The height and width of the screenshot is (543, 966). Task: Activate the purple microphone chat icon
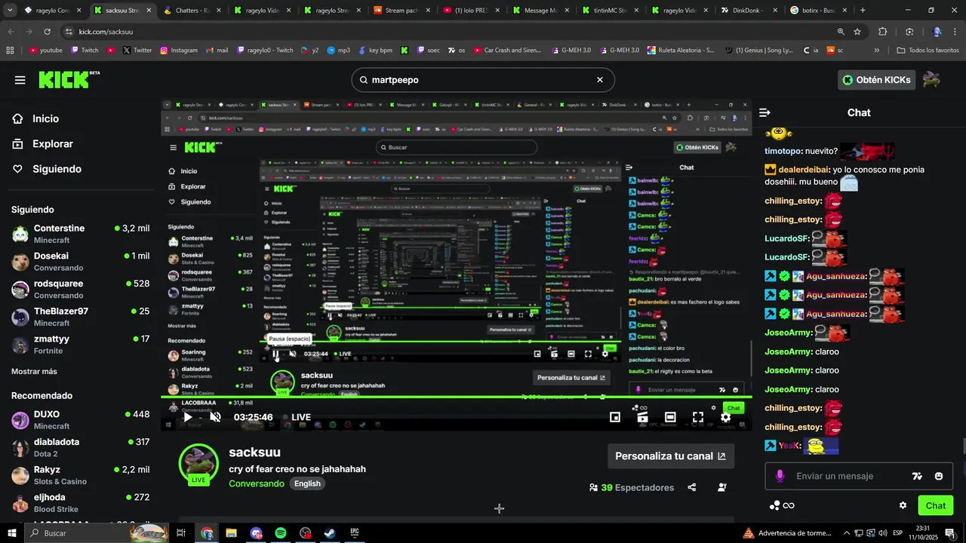pyautogui.click(x=780, y=476)
